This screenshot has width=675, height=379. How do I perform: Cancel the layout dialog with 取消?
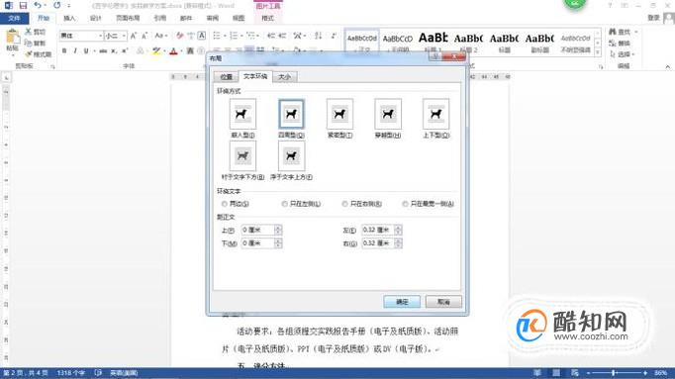443,302
